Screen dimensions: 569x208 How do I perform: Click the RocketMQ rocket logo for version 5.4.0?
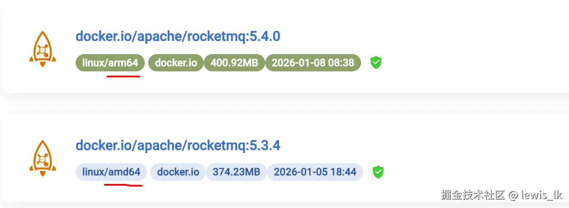43,49
